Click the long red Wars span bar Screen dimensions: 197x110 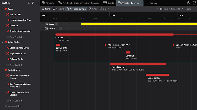(115, 34)
